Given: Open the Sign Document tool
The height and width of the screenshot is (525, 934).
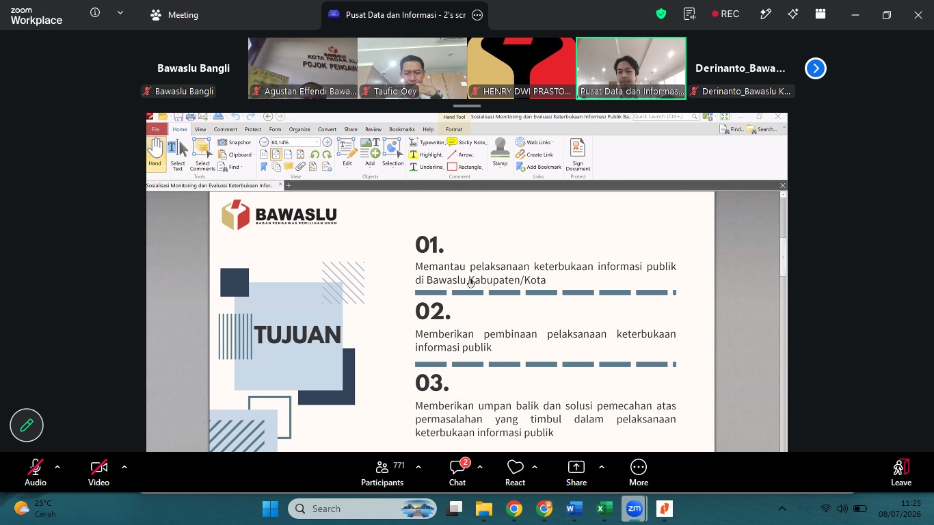Looking at the screenshot, I should point(578,154).
